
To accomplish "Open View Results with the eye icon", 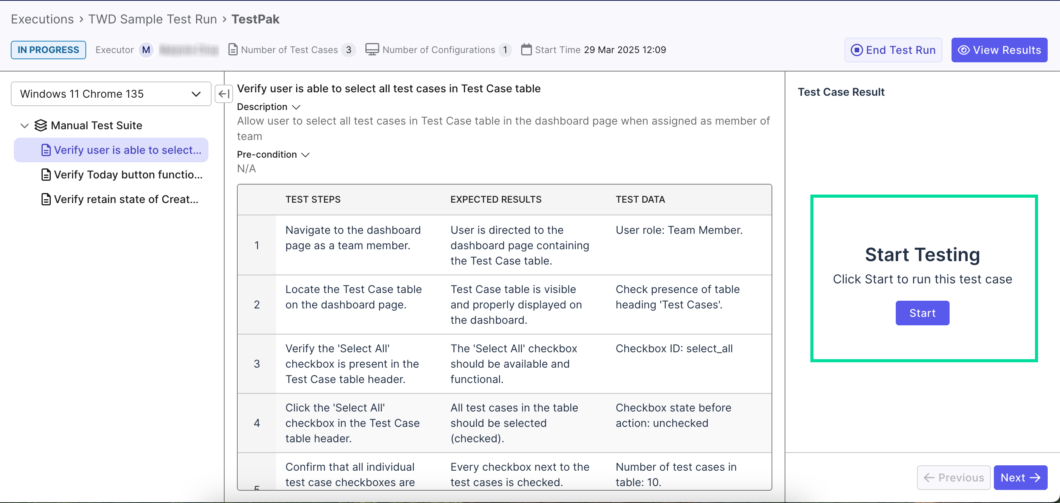I will coord(999,50).
